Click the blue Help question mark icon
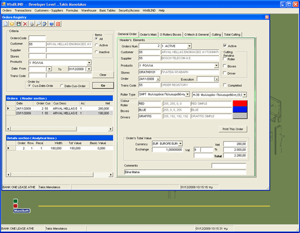The image size is (300, 233). click(x=51, y=24)
